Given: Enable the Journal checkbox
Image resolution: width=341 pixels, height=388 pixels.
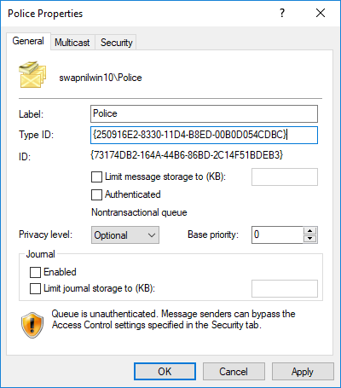Looking at the screenshot, I should (35, 272).
